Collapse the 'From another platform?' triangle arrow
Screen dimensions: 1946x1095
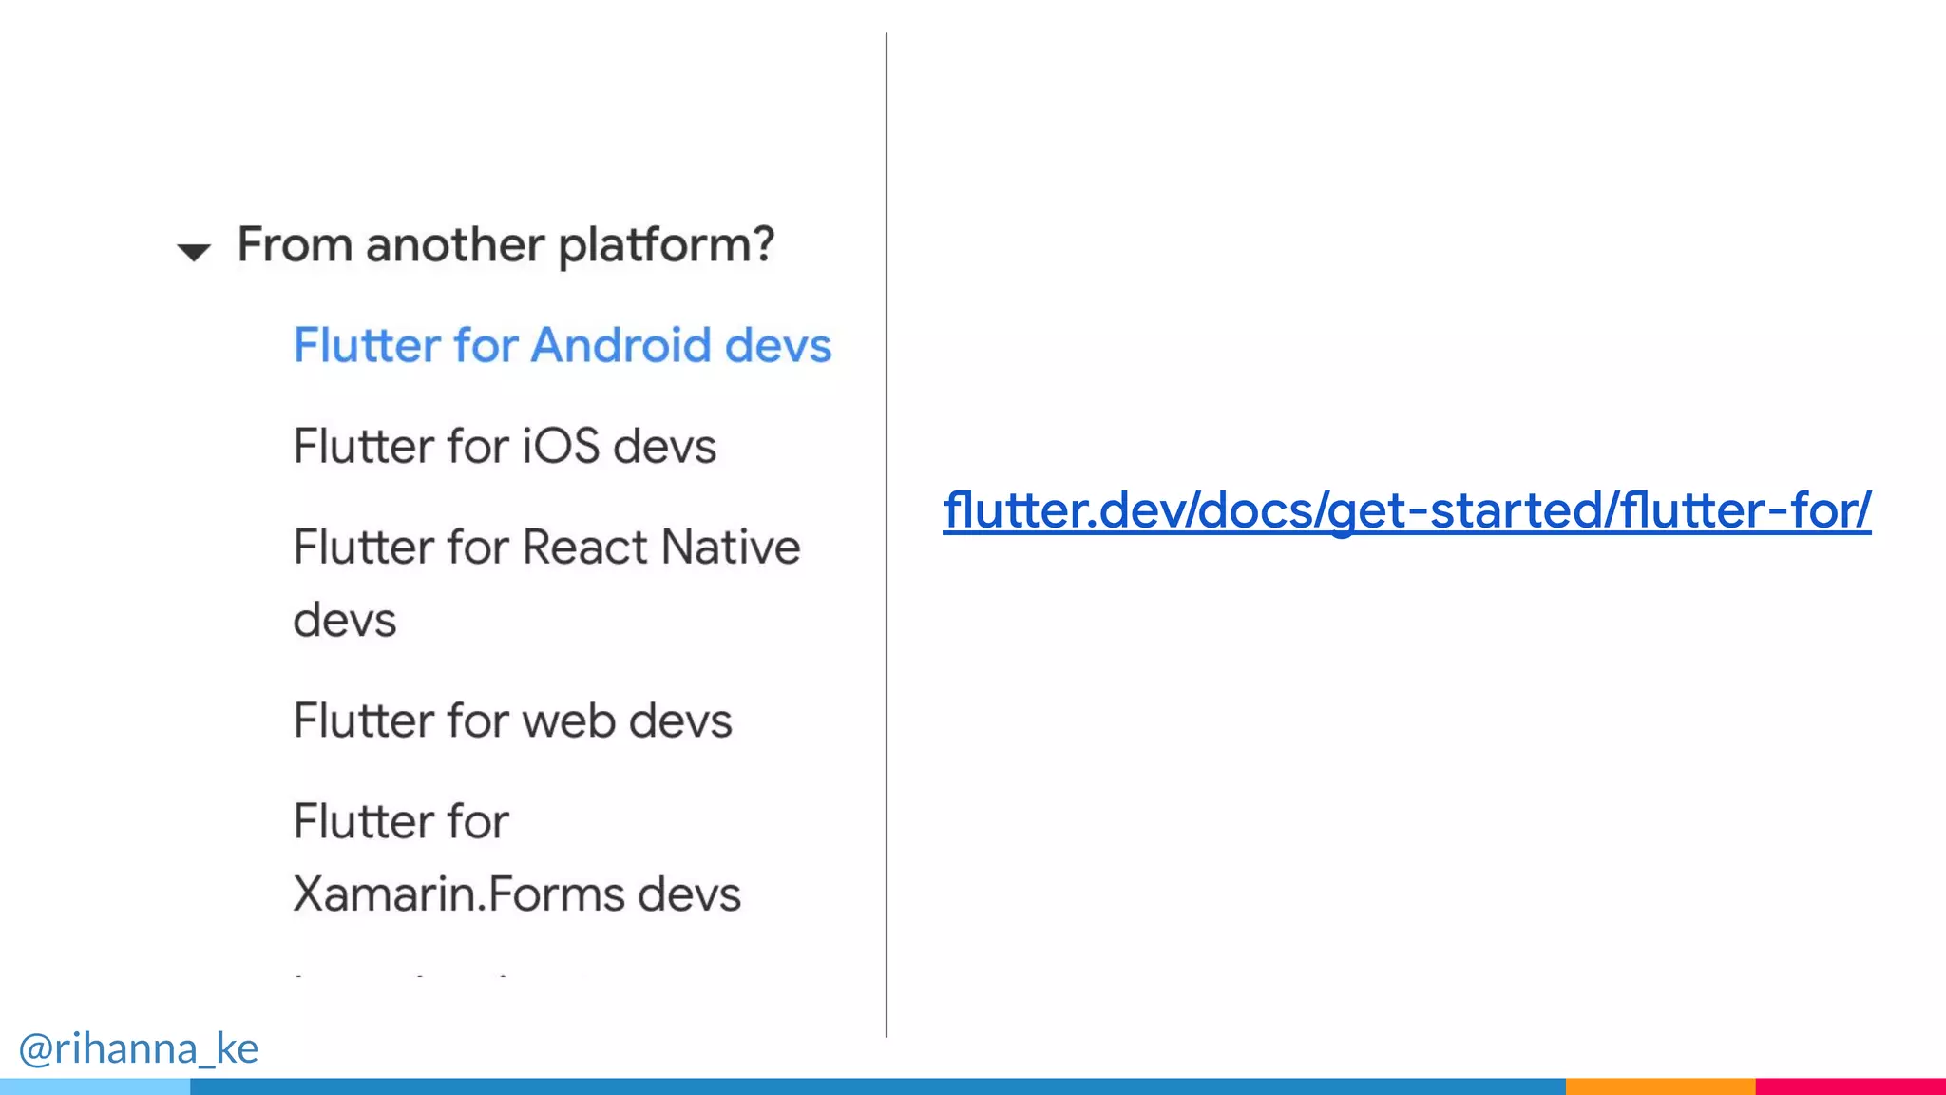point(194,252)
